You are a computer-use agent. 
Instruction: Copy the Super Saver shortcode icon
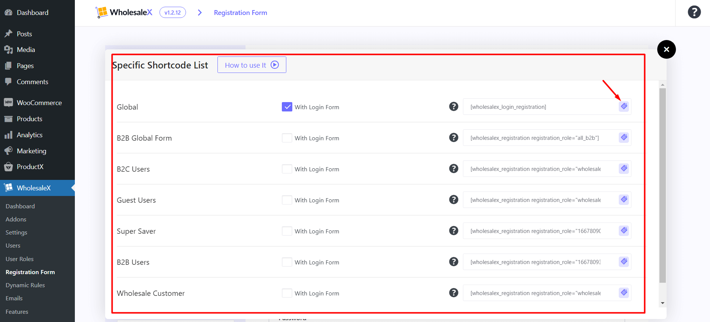624,231
